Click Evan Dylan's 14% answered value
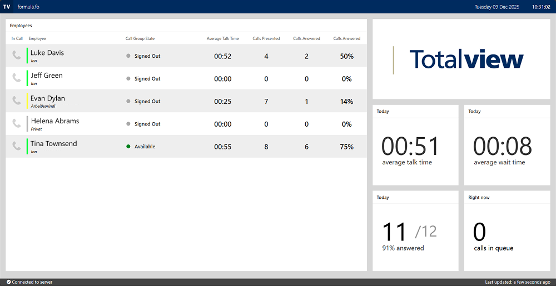Screen dimensions: 556x286 point(347,102)
